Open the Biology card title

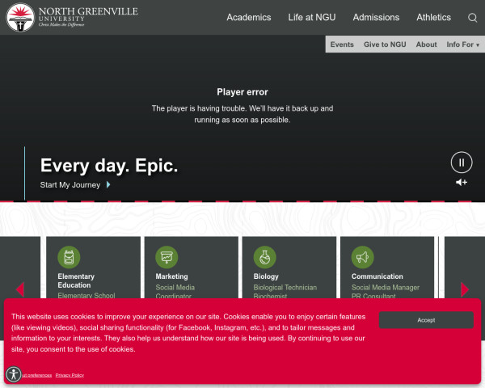[266, 276]
